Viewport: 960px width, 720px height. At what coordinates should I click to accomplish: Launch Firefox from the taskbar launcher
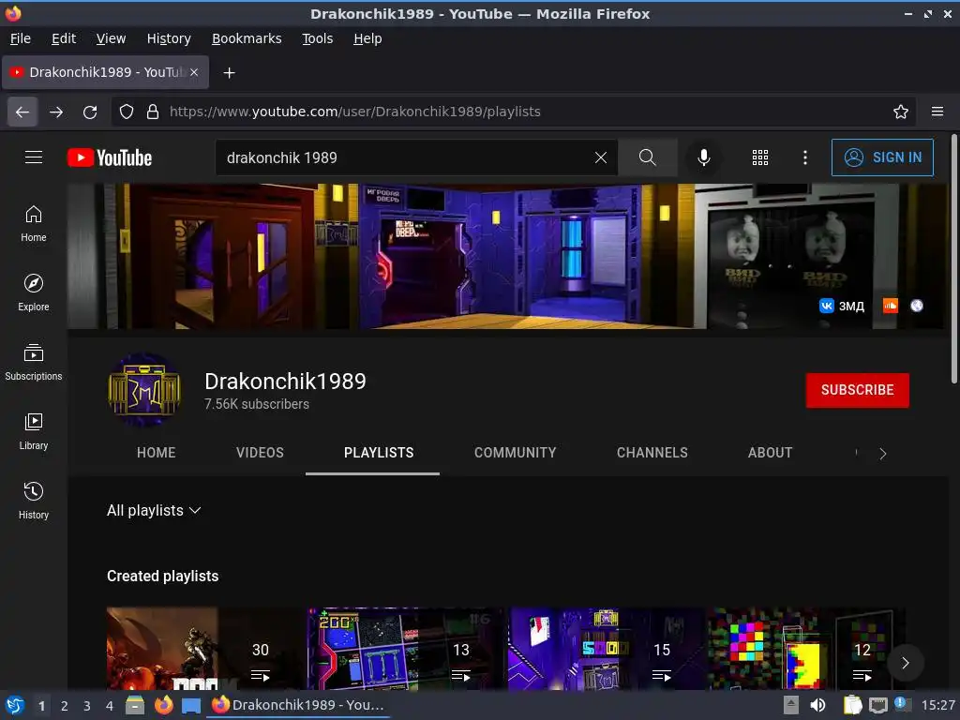(163, 705)
